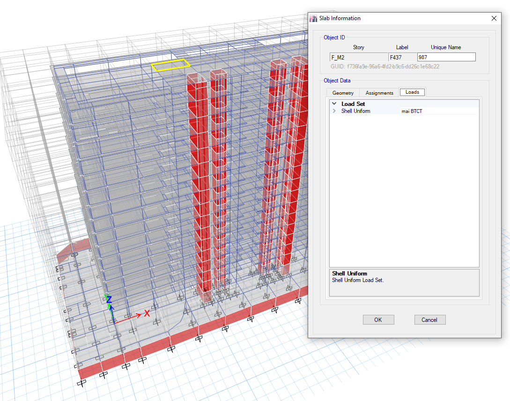The height and width of the screenshot is (401, 510).
Task: Click the Cancel button
Action: tap(429, 319)
